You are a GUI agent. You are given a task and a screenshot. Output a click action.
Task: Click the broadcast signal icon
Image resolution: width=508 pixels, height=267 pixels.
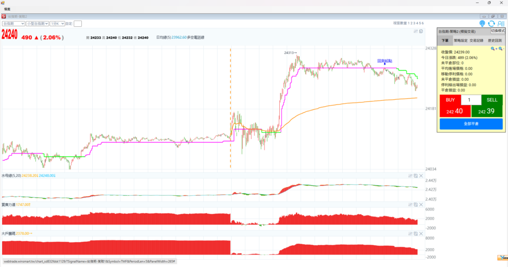(482, 23)
